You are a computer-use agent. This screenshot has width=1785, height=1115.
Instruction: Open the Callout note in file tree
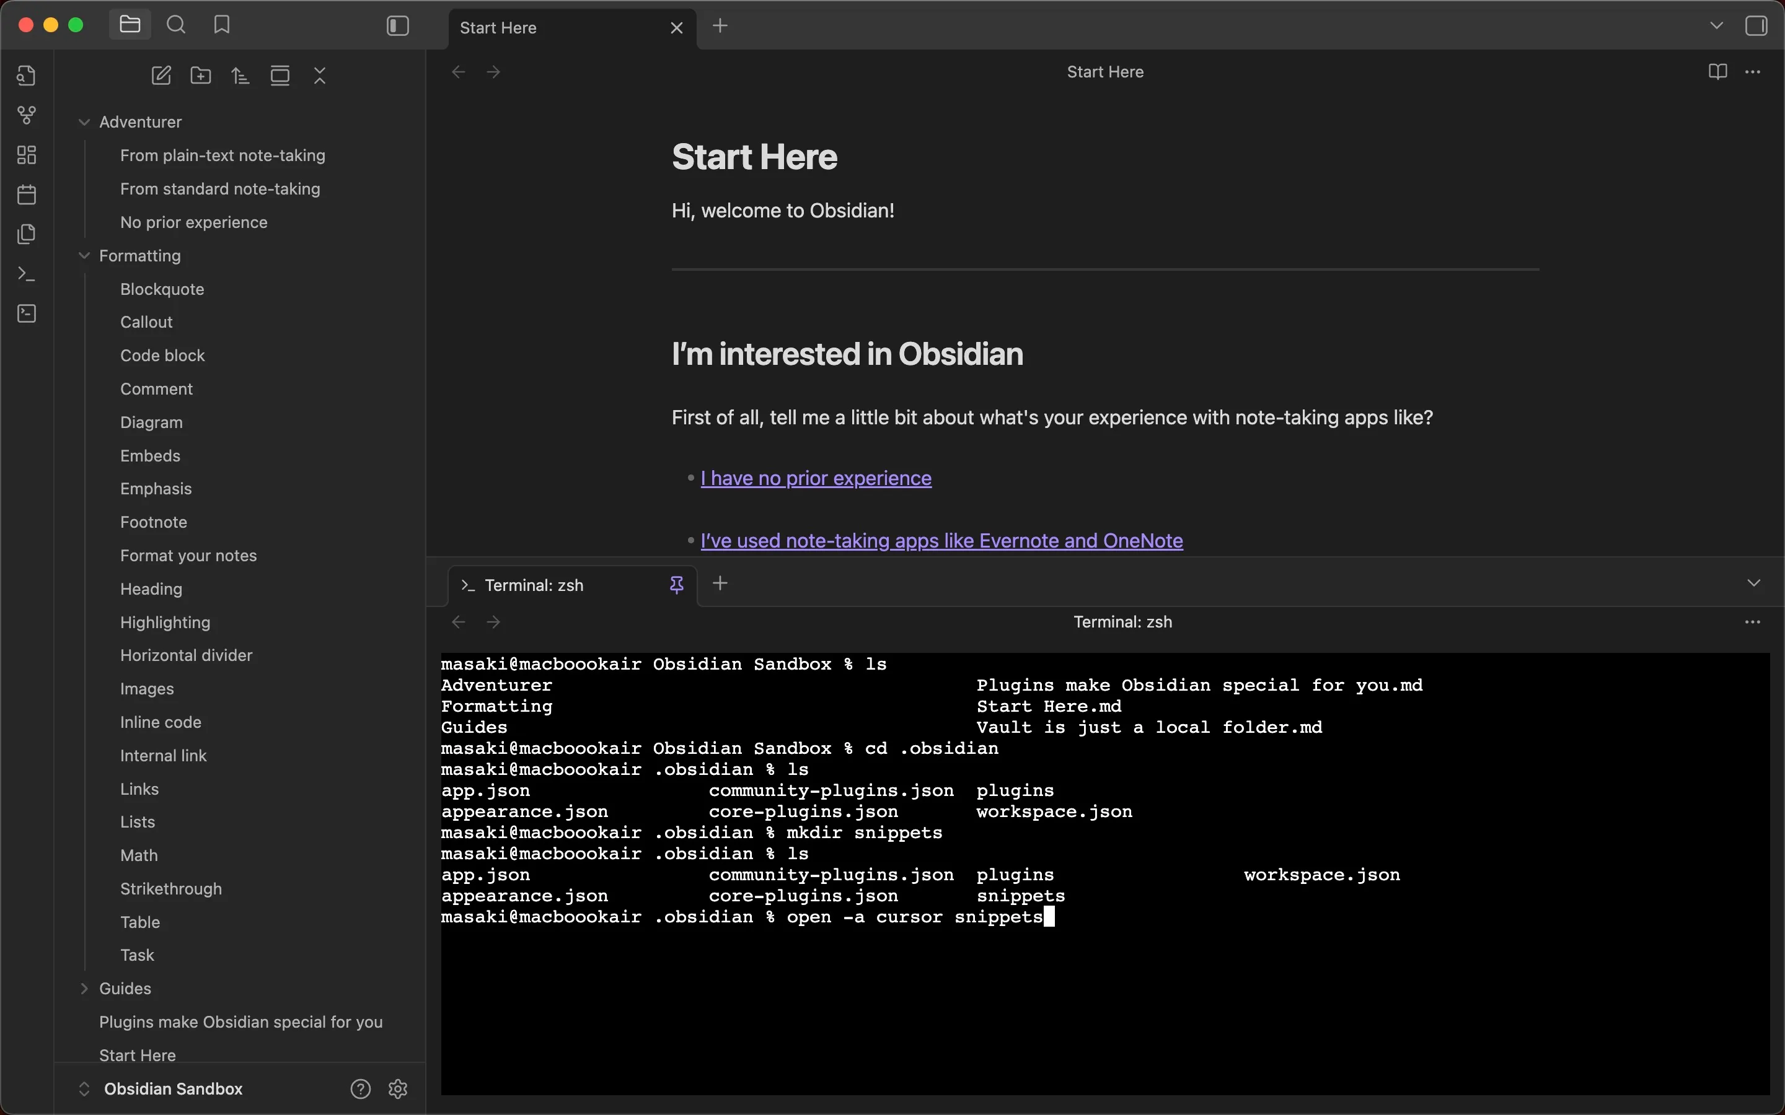click(146, 322)
